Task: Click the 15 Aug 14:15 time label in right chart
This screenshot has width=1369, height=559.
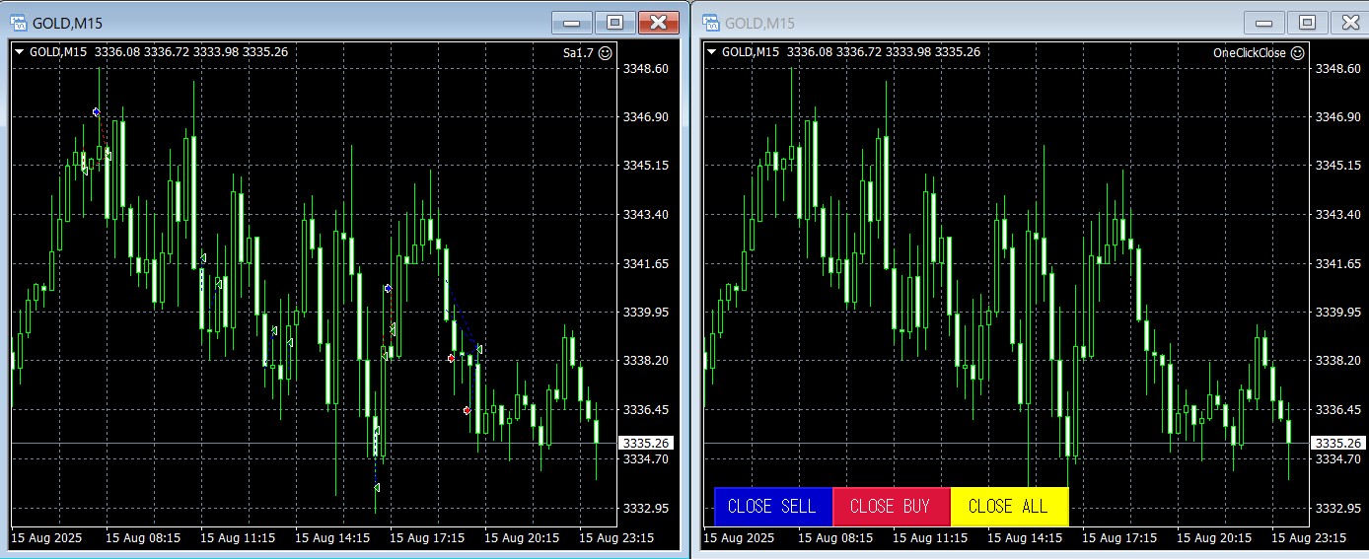Action: (1024, 538)
